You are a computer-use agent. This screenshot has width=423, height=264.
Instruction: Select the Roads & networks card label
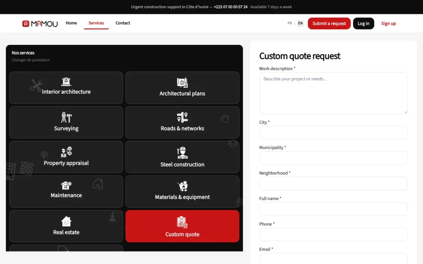182,129
